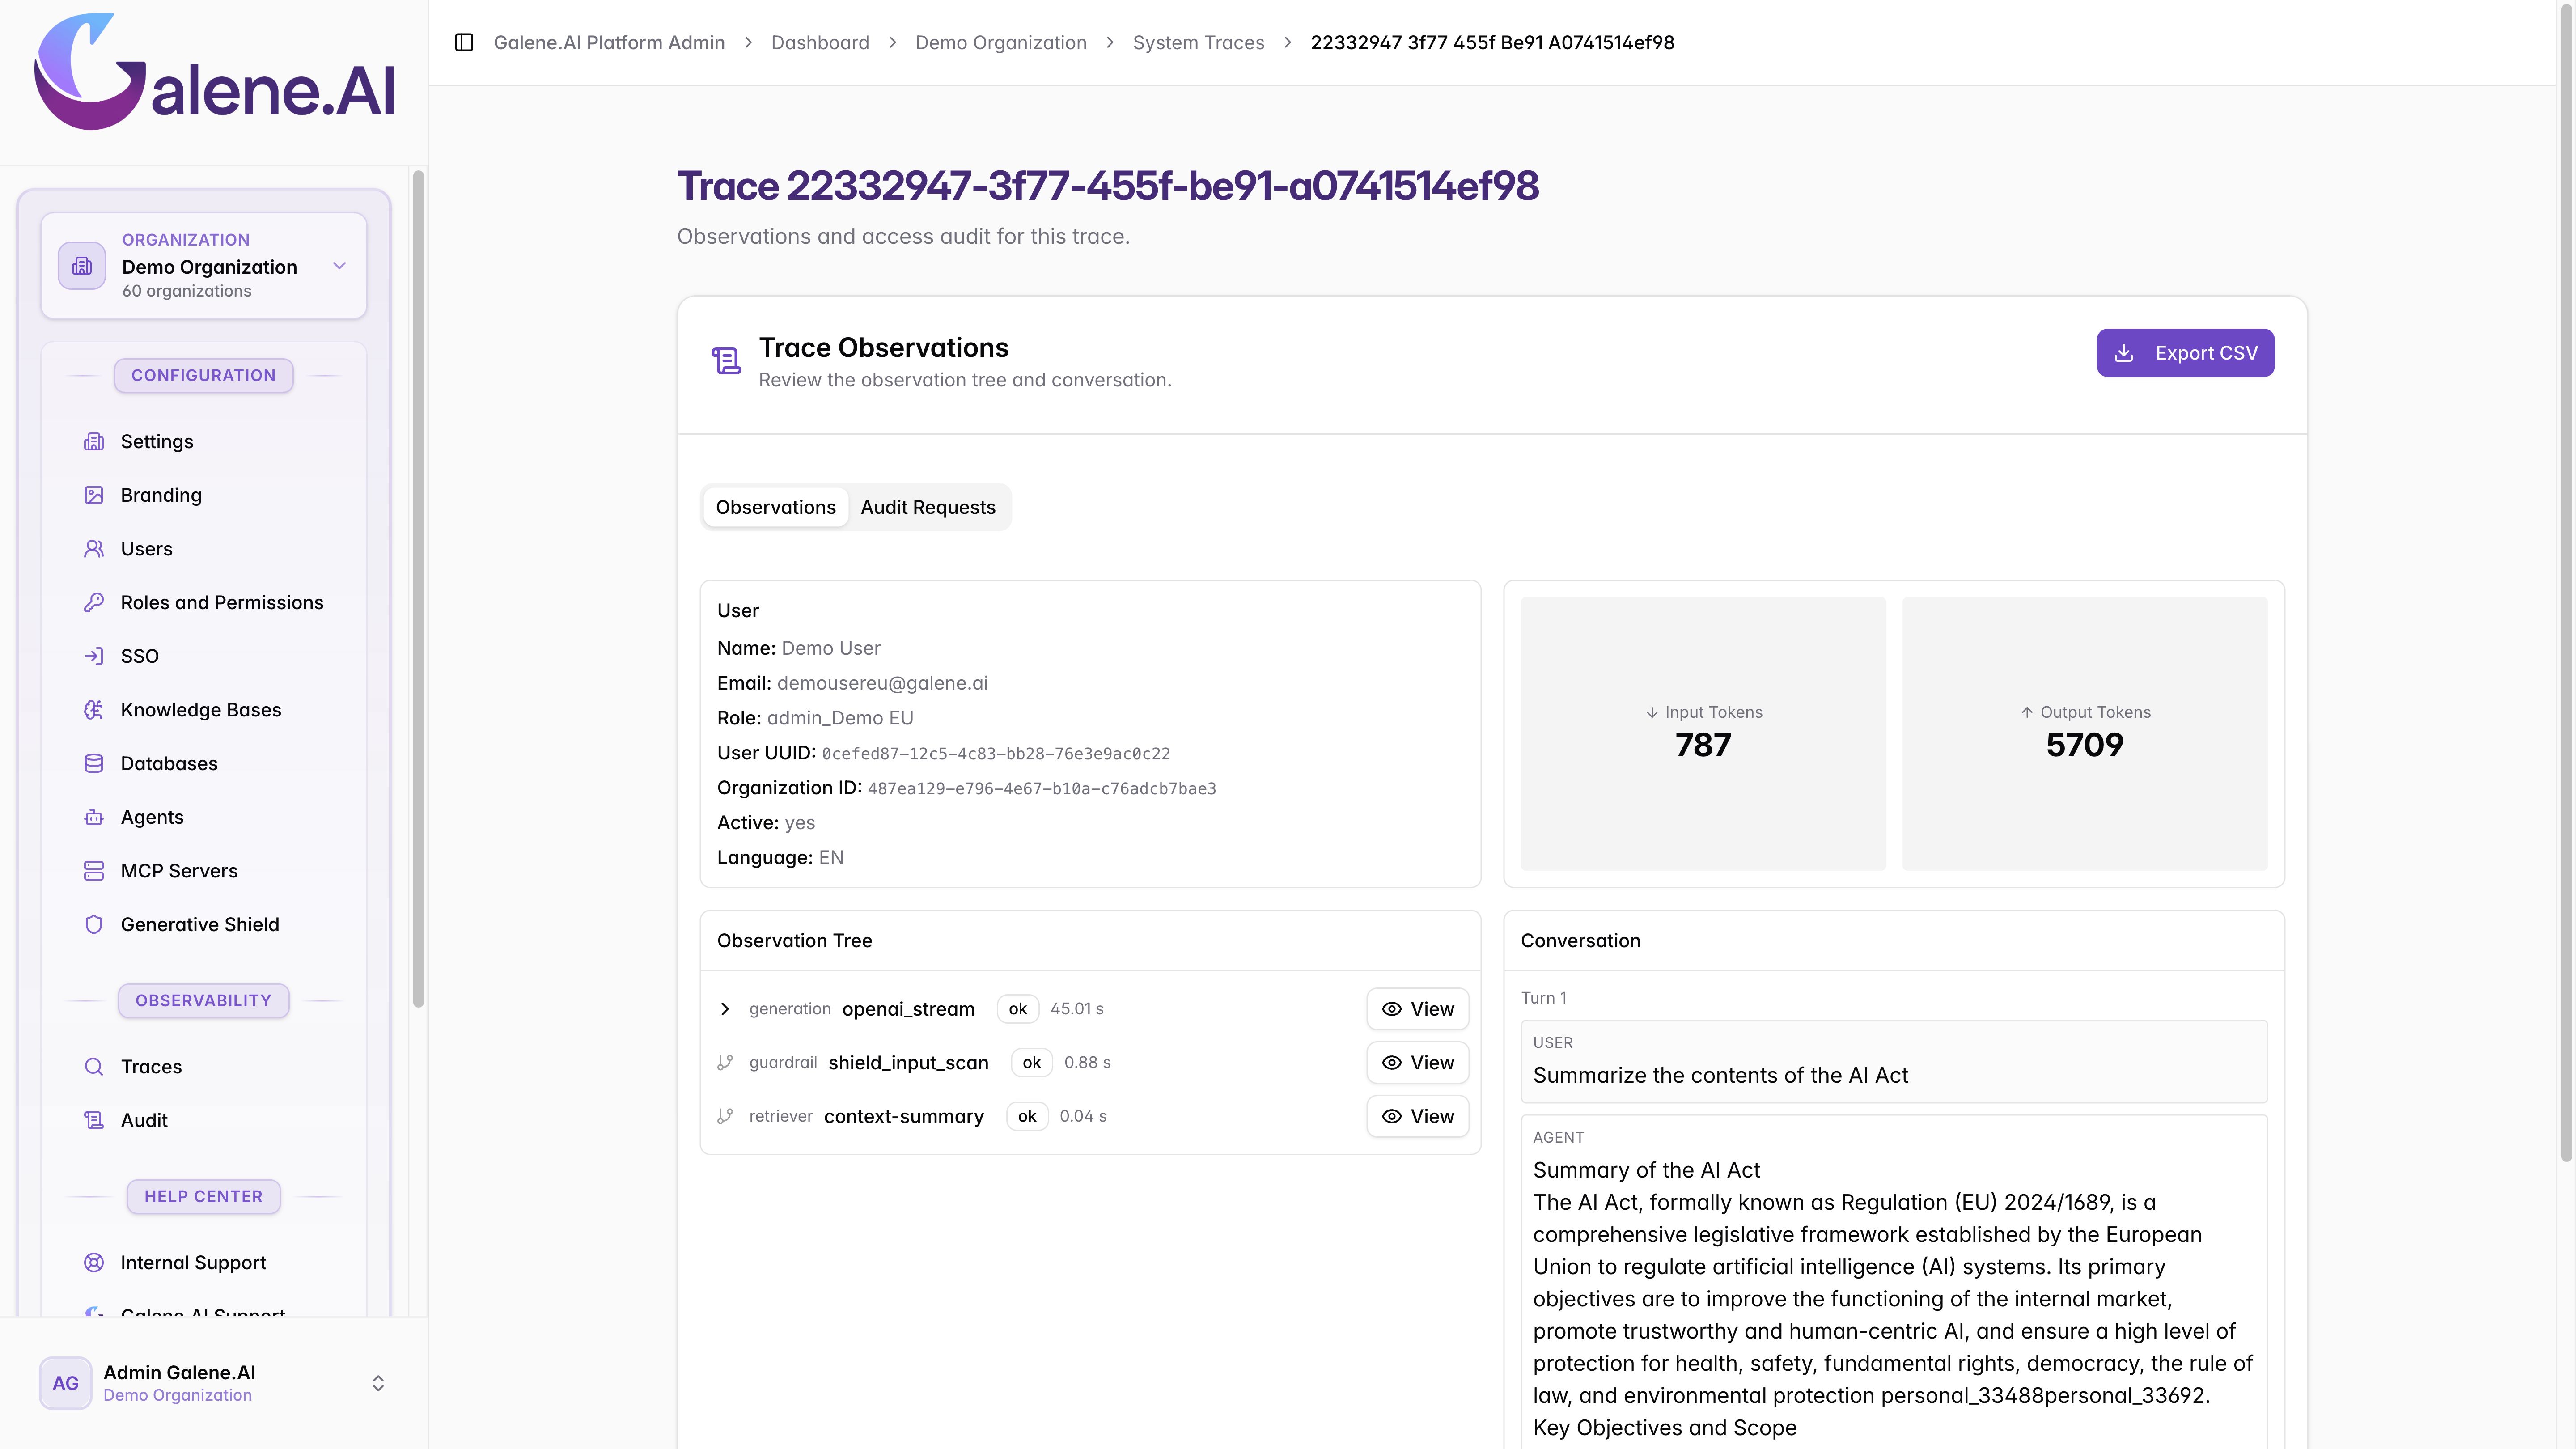Click the Settings icon in sidebar
The image size is (2576, 1449).
click(x=94, y=442)
